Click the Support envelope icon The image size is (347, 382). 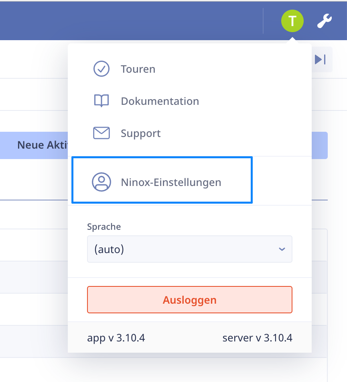point(101,133)
